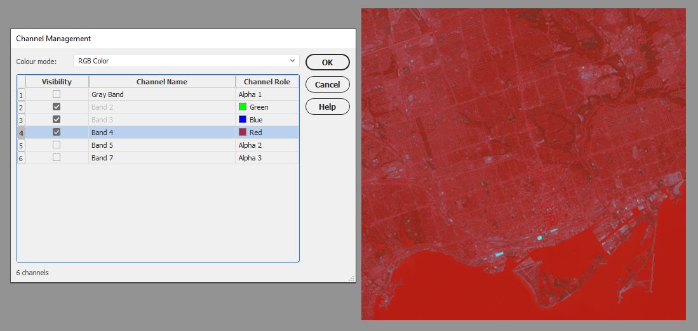This screenshot has height=331, width=698.
Task: Select the Band 2 channel name
Action: coord(102,107)
